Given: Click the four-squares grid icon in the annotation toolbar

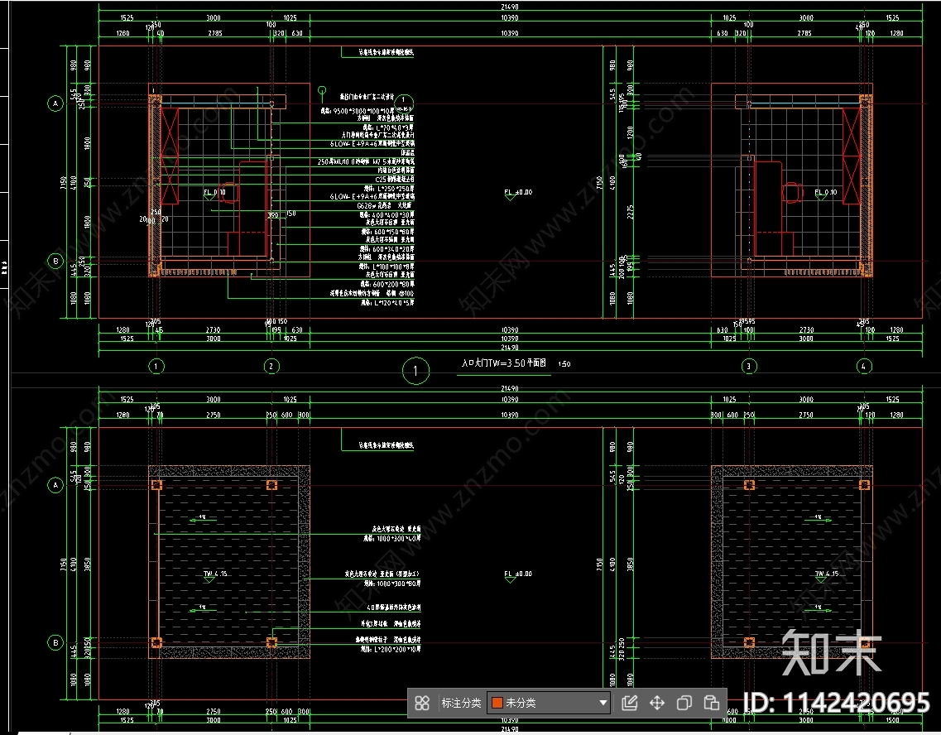Looking at the screenshot, I should coord(422,703).
